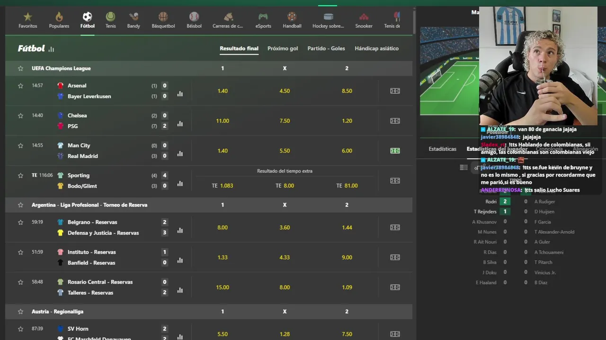Open the Snooker sport icon
606x340 pixels.
[x=364, y=17]
